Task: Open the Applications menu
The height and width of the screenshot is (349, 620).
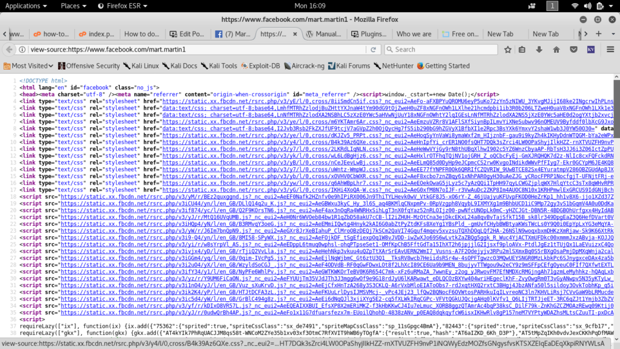Action: pos(25,6)
